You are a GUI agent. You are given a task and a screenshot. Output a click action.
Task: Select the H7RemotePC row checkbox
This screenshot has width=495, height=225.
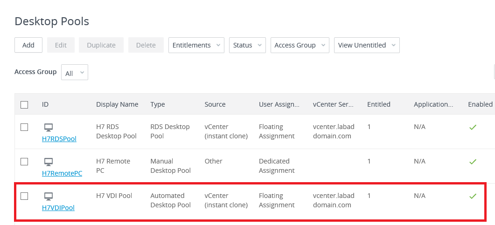24,162
